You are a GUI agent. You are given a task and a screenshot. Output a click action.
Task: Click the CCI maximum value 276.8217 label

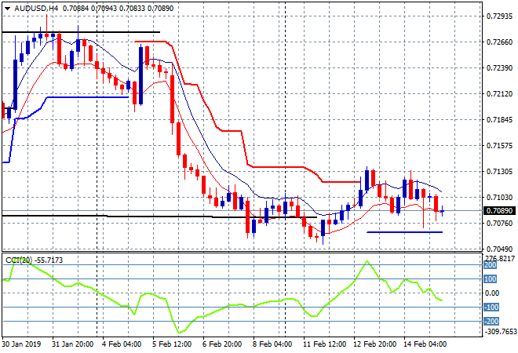pyautogui.click(x=499, y=257)
